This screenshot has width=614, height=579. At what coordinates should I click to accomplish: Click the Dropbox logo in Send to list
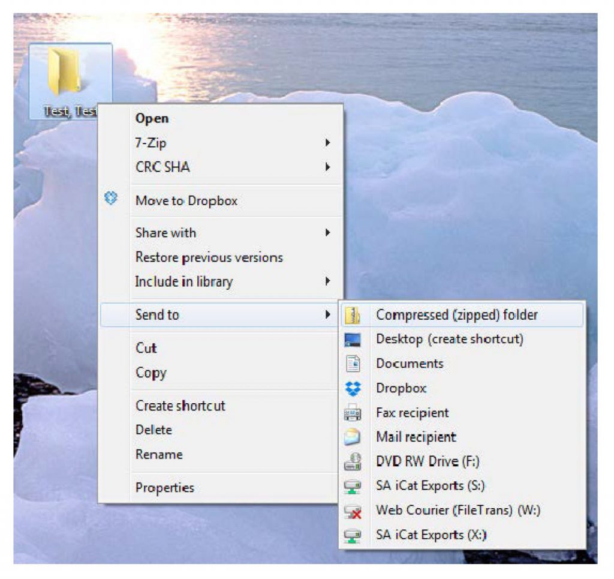tap(353, 389)
